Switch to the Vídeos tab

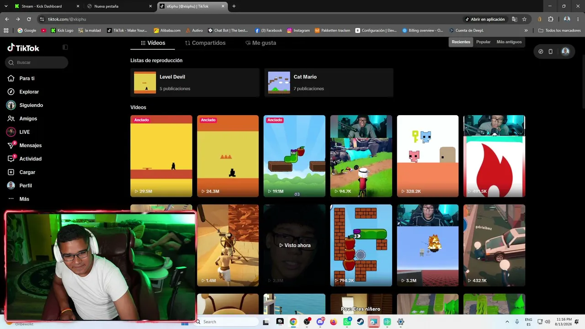point(153,43)
